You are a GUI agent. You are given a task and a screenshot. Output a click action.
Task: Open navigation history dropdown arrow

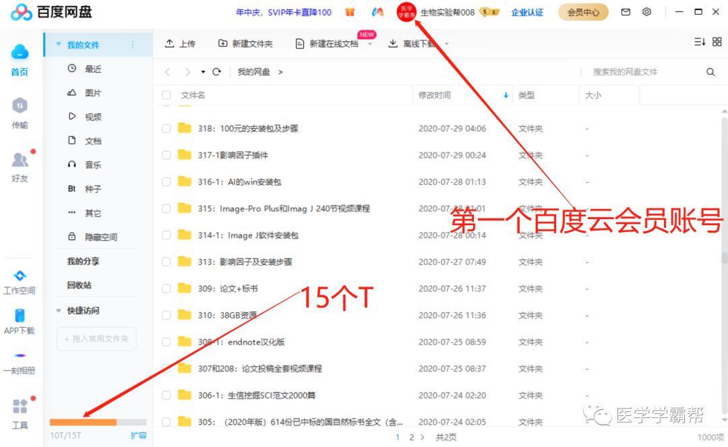pos(203,72)
